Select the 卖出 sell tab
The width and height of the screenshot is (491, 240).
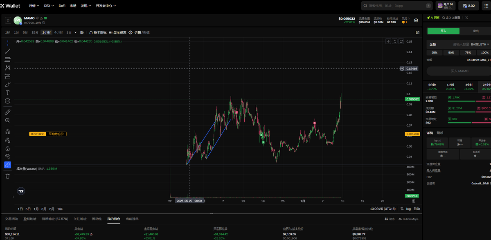(476, 31)
